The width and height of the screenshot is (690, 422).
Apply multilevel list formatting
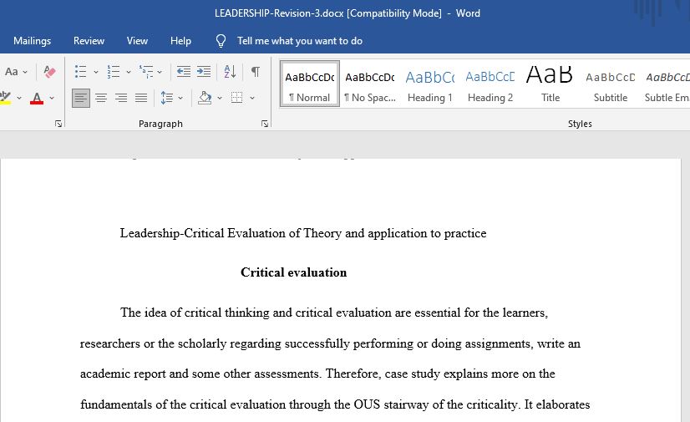pos(146,71)
